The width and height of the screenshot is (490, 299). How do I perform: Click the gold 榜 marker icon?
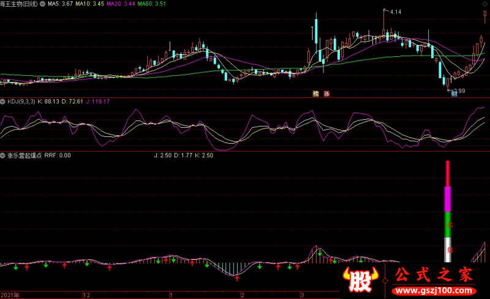tap(315, 94)
